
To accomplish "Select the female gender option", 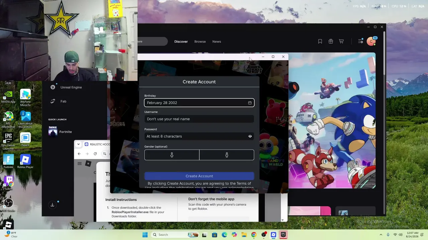I will coord(172,155).
